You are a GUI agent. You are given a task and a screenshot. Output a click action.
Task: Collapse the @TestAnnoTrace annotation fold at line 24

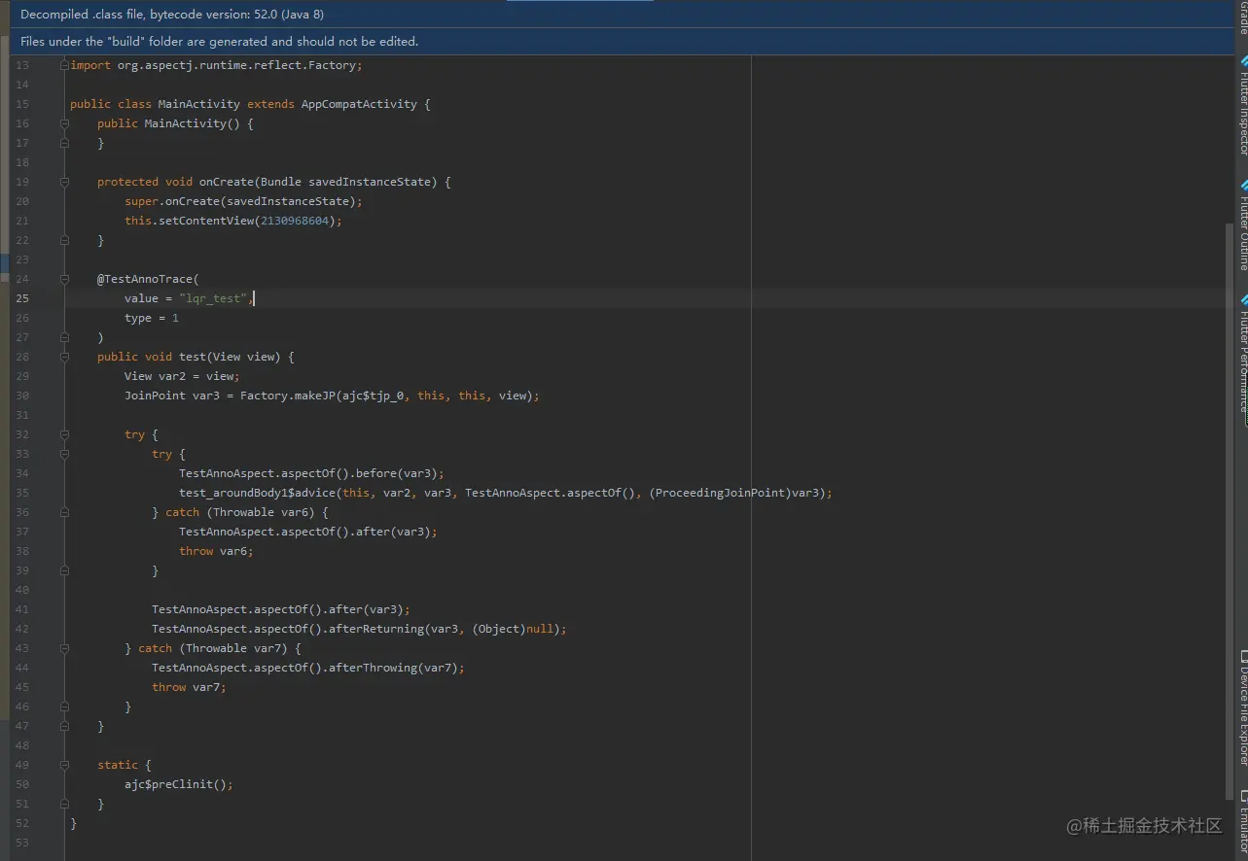[x=64, y=279]
